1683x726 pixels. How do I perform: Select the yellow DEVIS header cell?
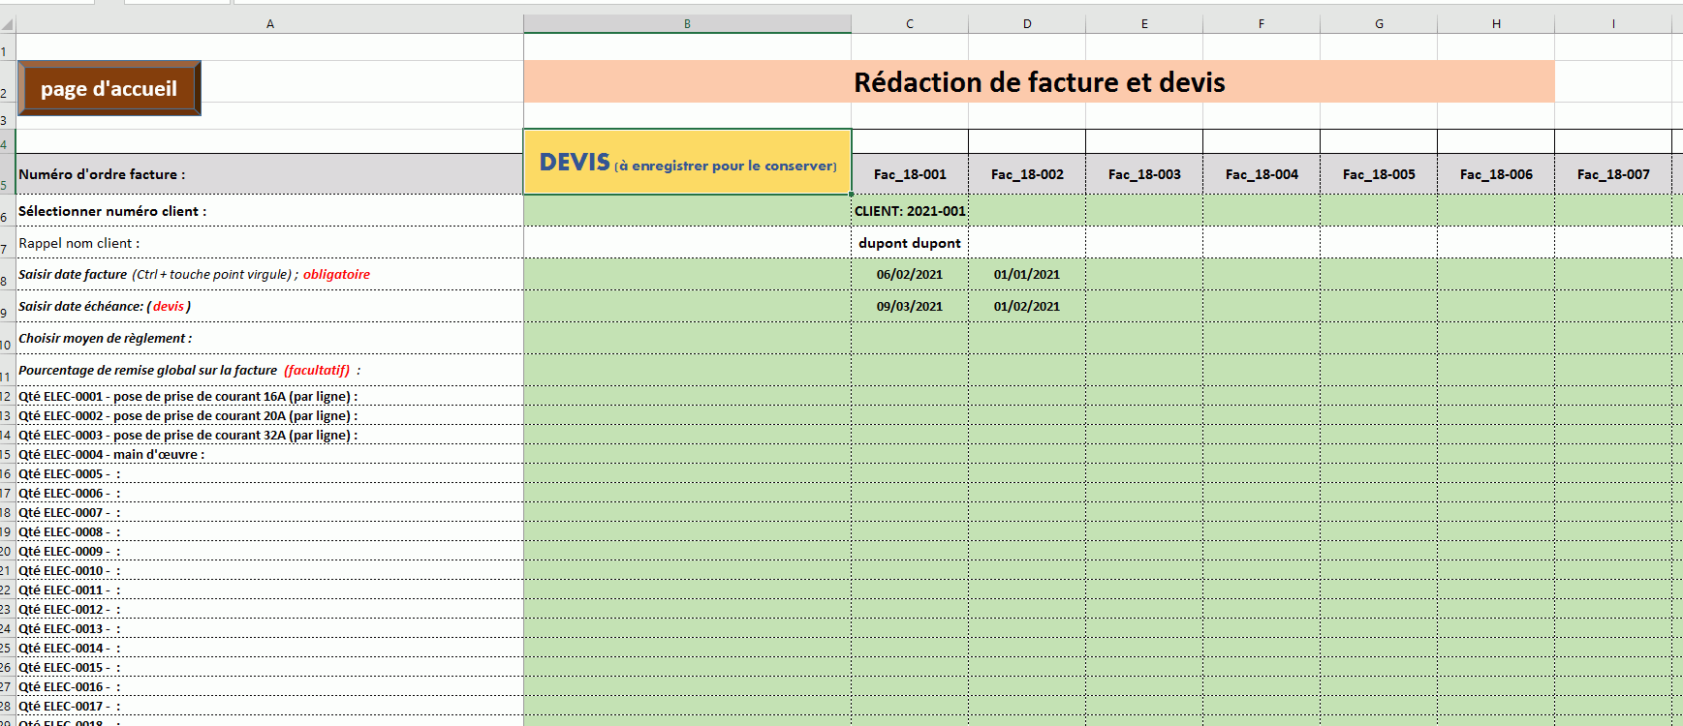[687, 163]
